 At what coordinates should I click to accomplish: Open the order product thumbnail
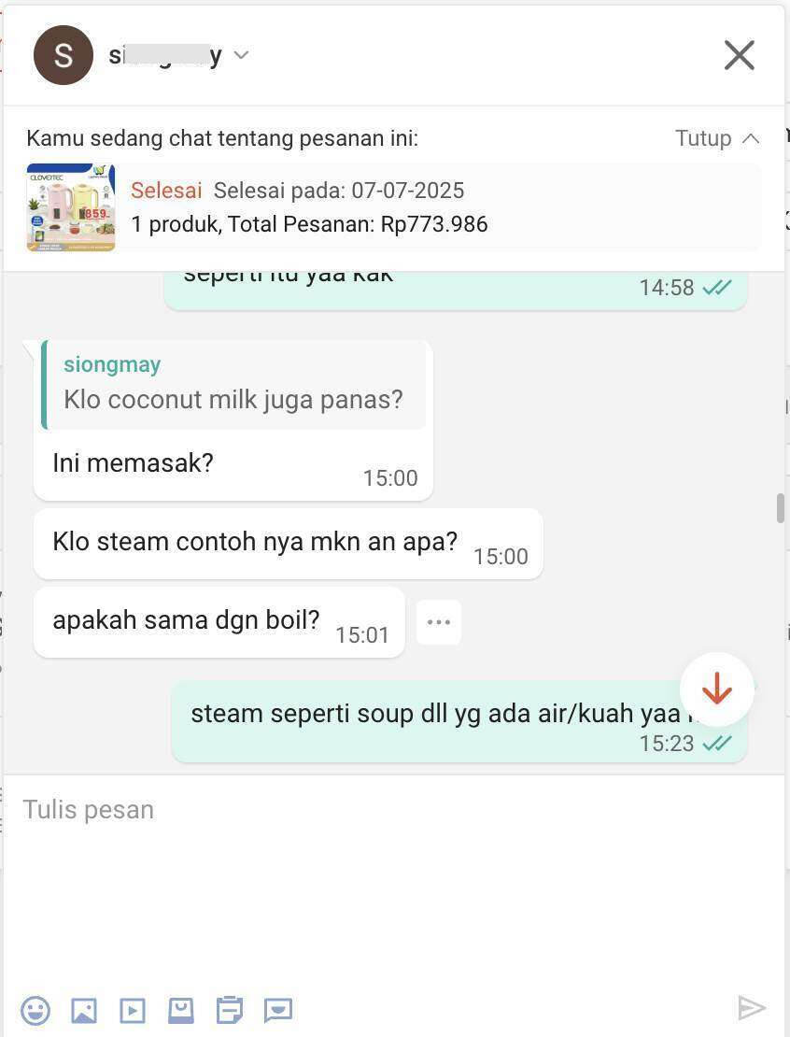(x=71, y=207)
